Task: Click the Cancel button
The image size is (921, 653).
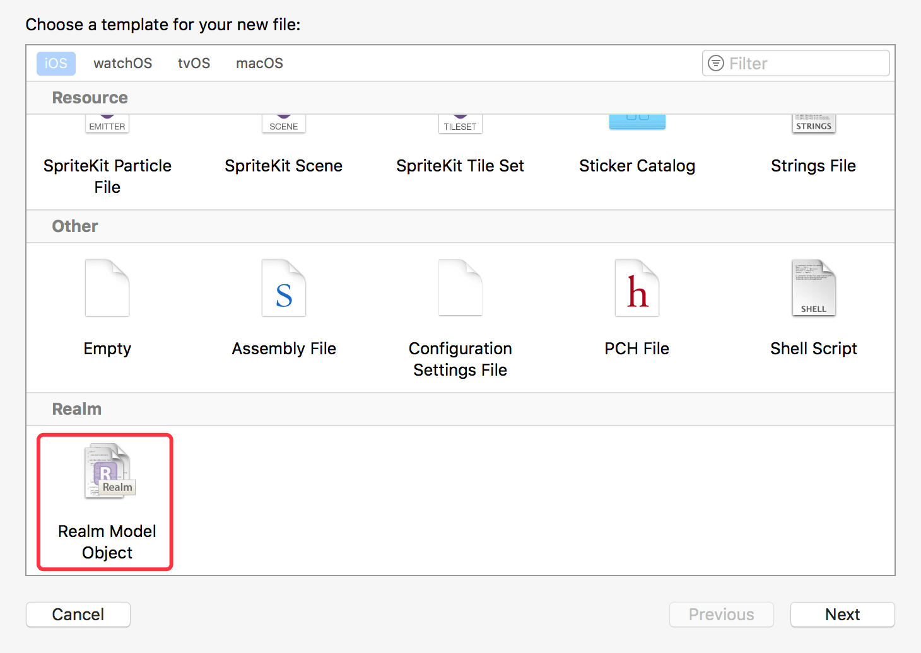Action: [x=78, y=615]
